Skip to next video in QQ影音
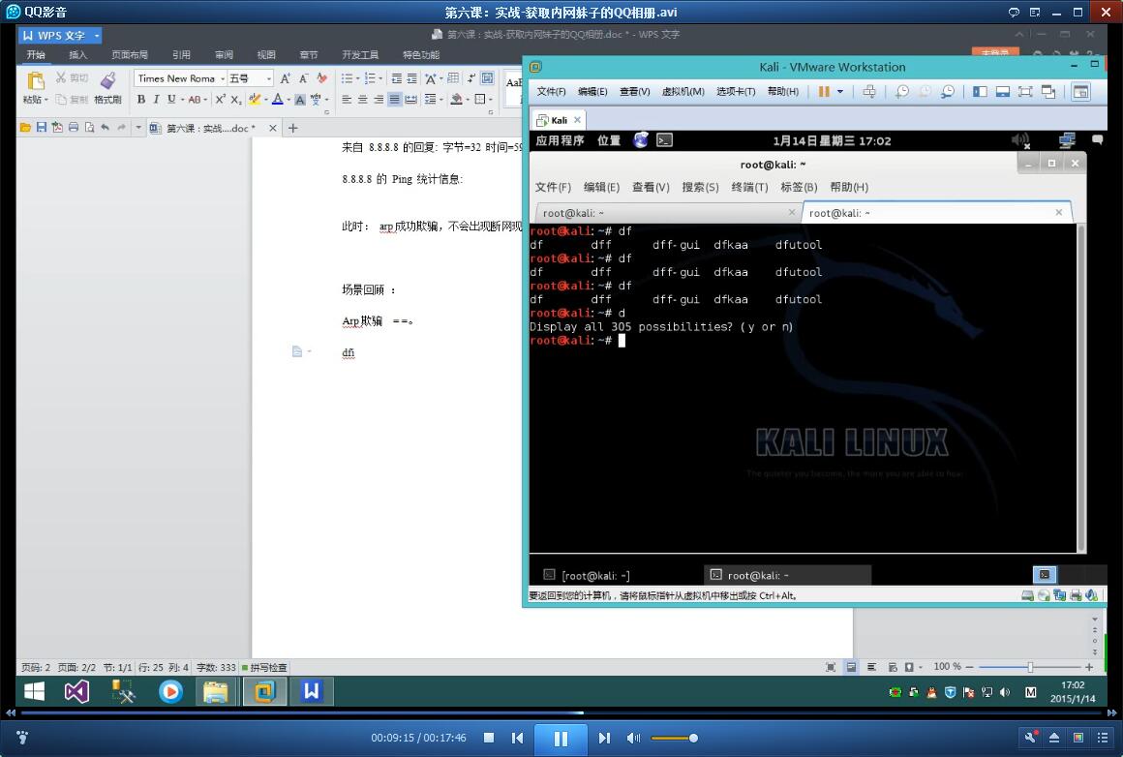This screenshot has height=757, width=1123. tap(604, 738)
